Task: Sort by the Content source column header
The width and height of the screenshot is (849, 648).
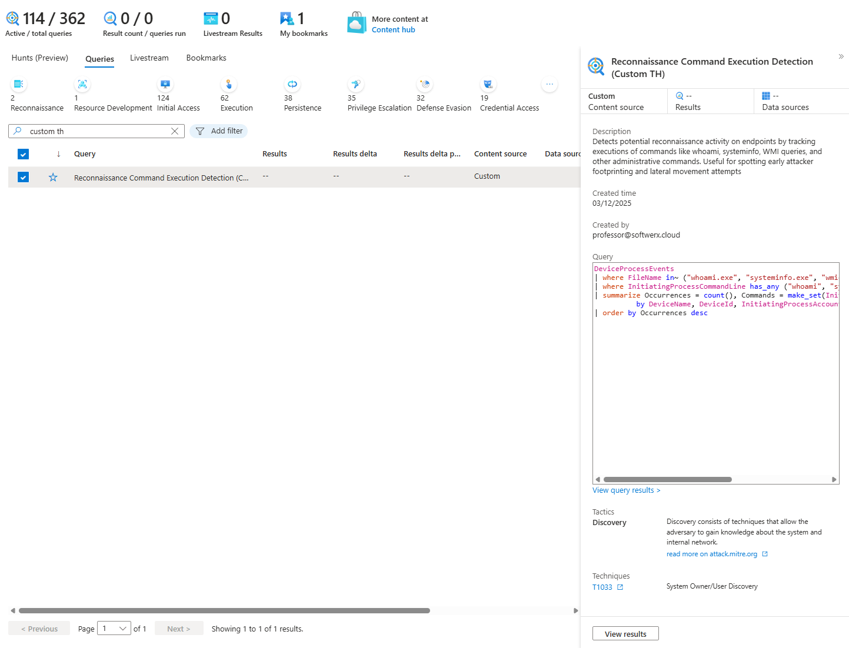Action: click(x=501, y=154)
